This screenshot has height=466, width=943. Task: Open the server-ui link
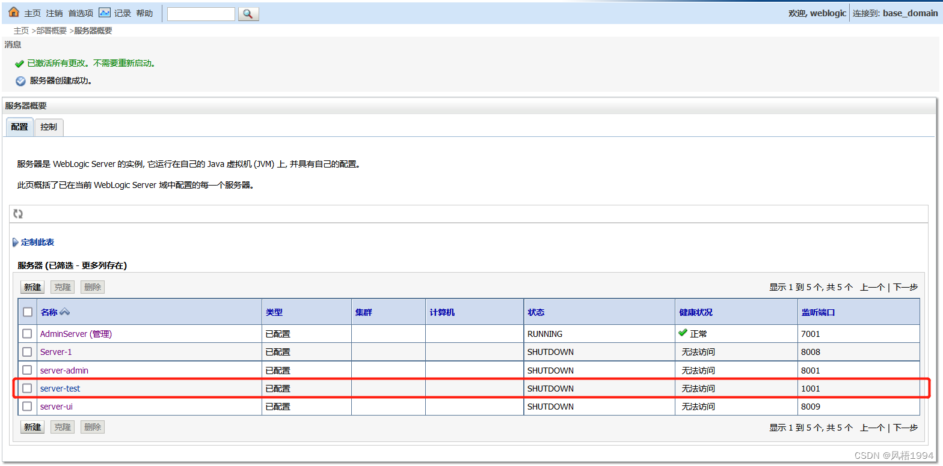pyautogui.click(x=57, y=407)
